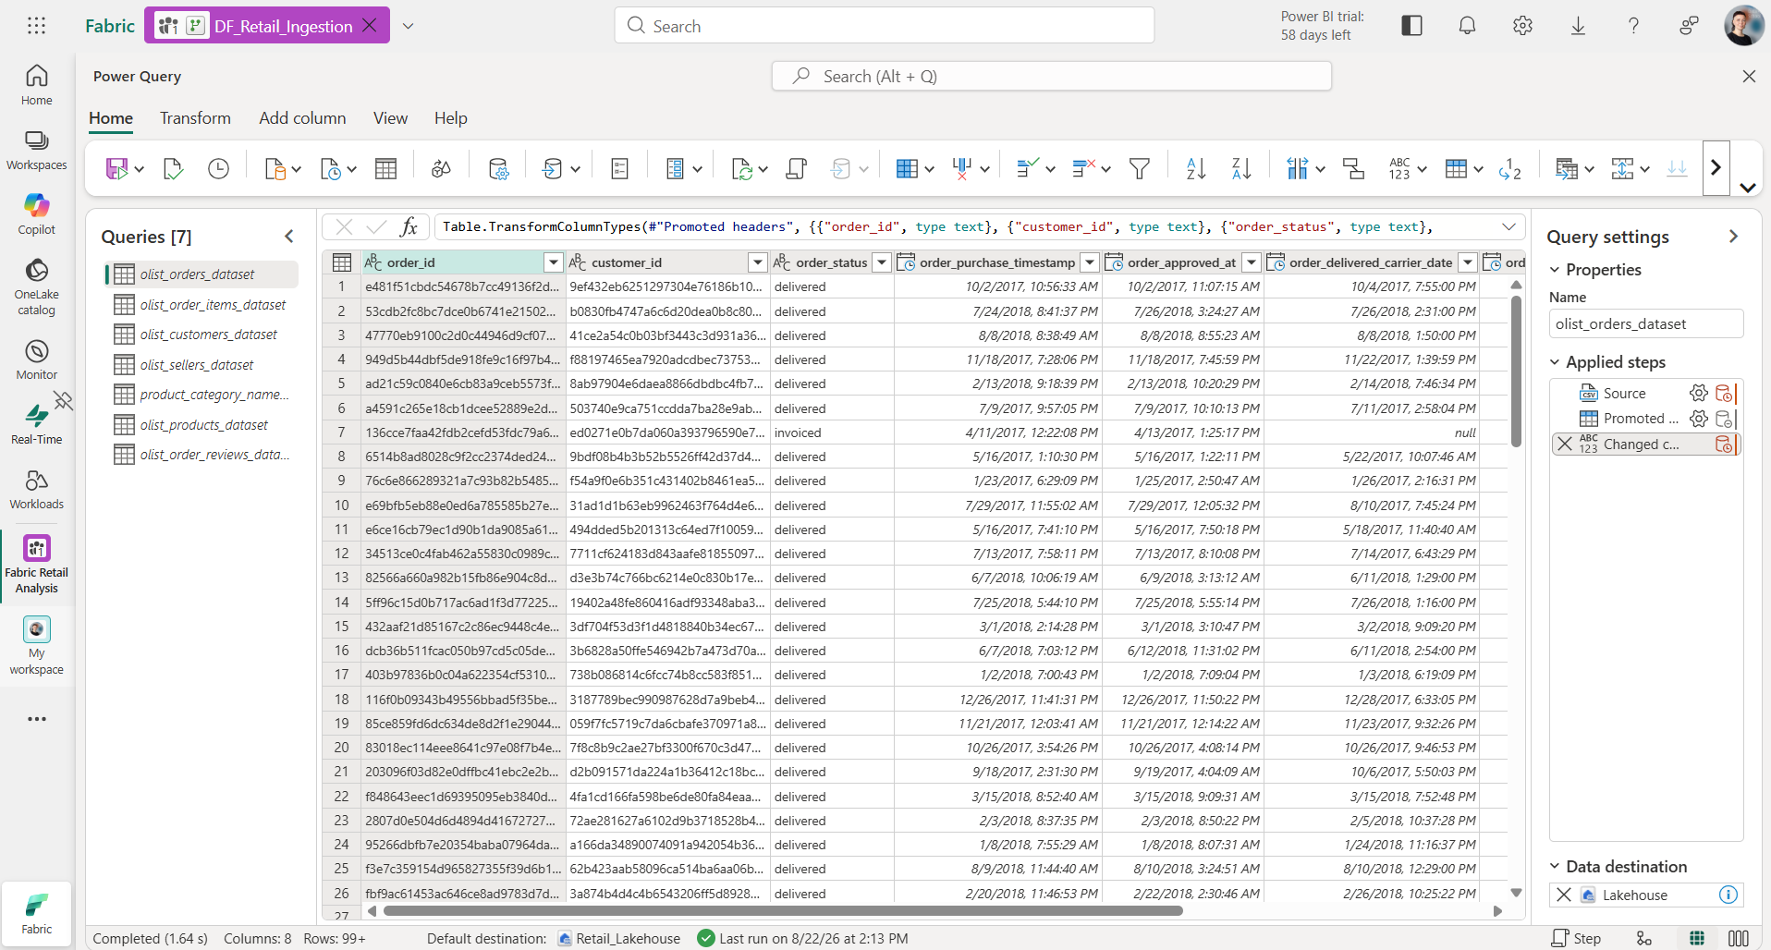Open the Choose columns dropdown arrow

(x=929, y=169)
